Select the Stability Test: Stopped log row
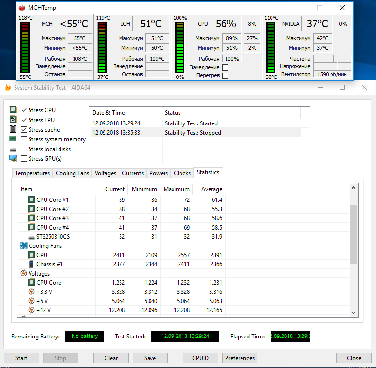This screenshot has width=376, height=368. click(195, 133)
